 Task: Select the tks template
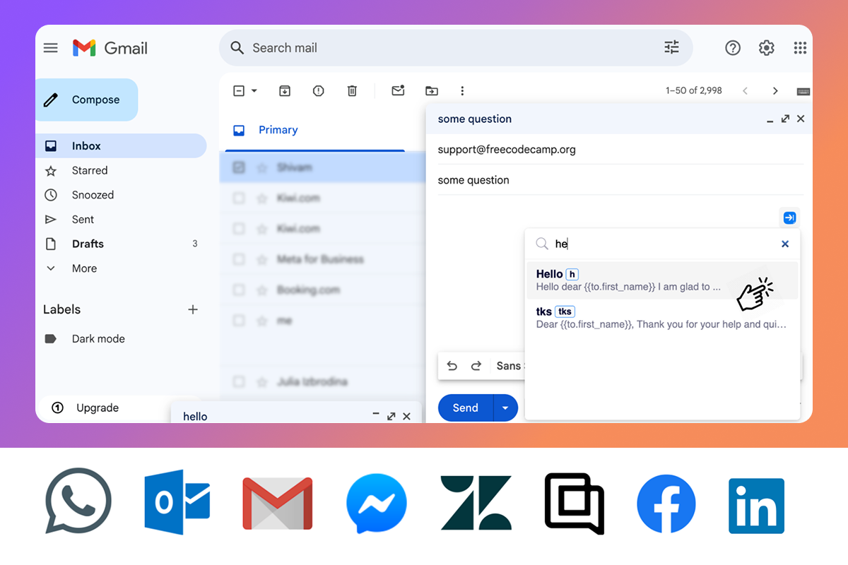coord(662,317)
